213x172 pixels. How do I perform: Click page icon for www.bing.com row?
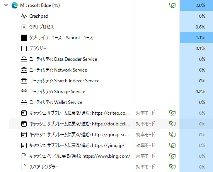[x=24, y=156]
